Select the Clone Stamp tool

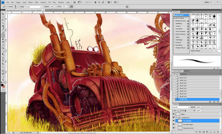tap(3, 39)
